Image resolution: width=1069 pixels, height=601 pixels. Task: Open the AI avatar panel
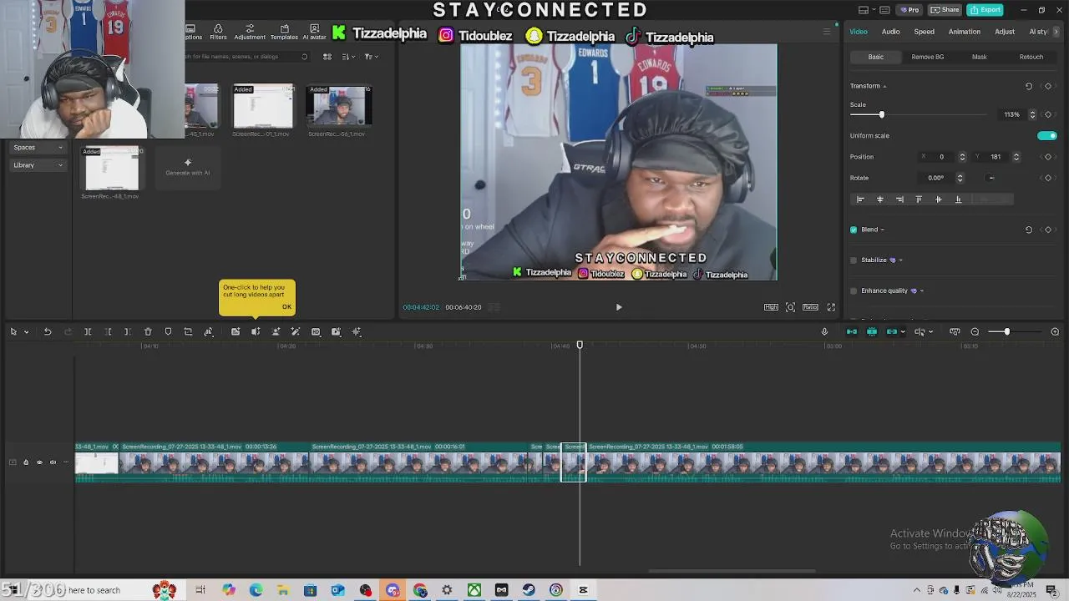click(x=315, y=33)
